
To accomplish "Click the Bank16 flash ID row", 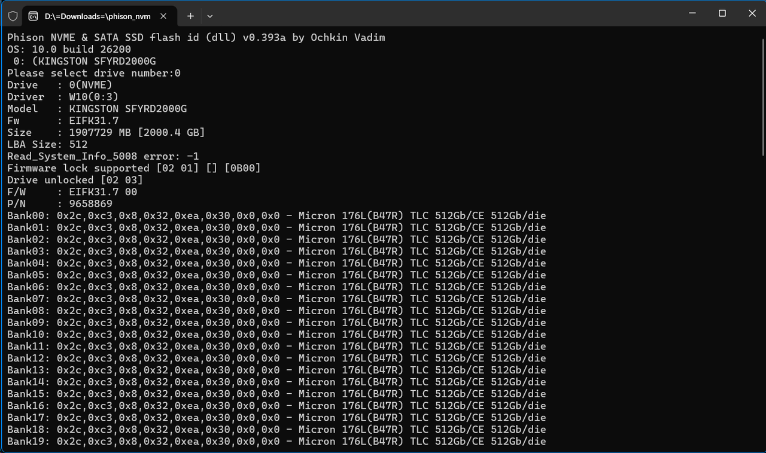I will pyautogui.click(x=276, y=406).
